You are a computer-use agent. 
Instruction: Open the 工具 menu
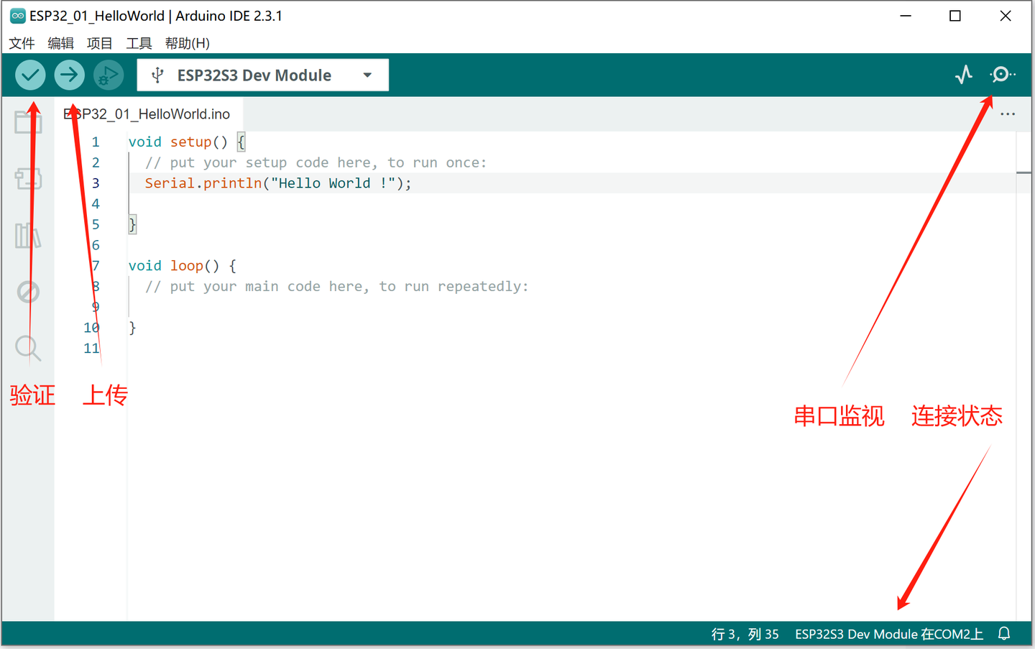[139, 43]
